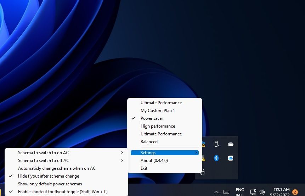The width and height of the screenshot is (305, 196).
Task: Select Ultimate Performance listed above My Custom Plan 1
Action: pyautogui.click(x=165, y=102)
